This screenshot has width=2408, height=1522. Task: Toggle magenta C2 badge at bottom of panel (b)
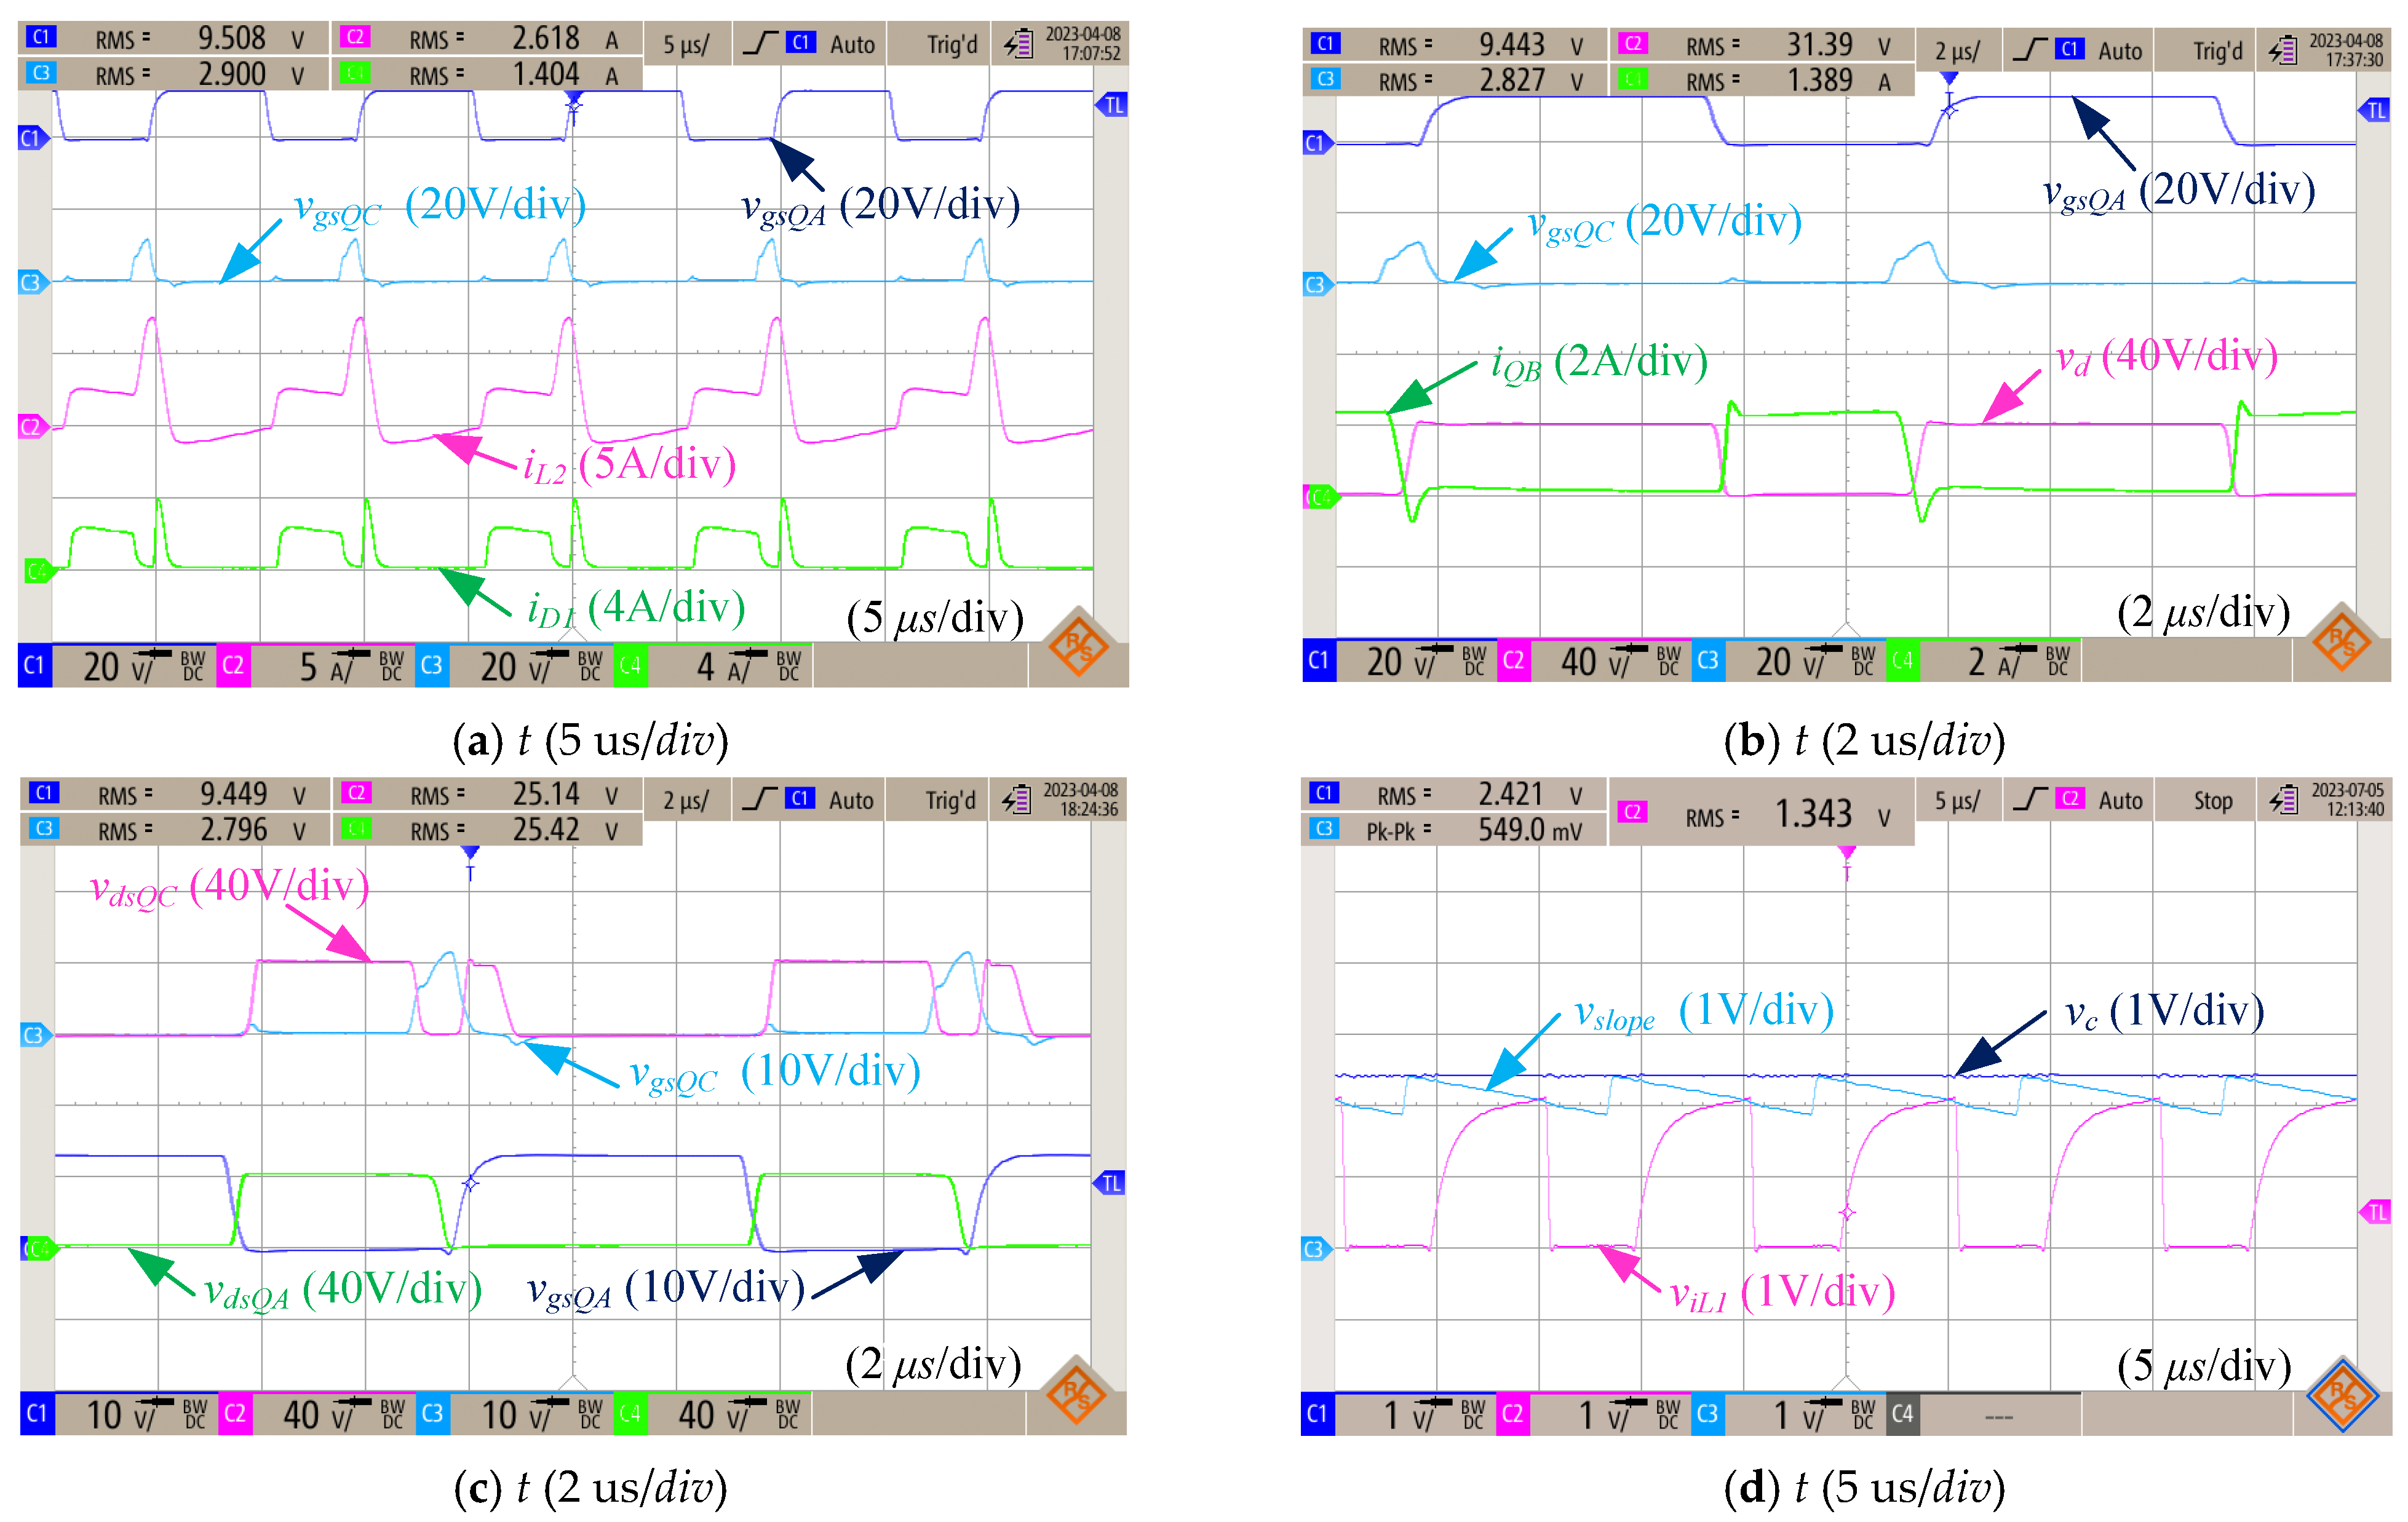pos(1513,661)
